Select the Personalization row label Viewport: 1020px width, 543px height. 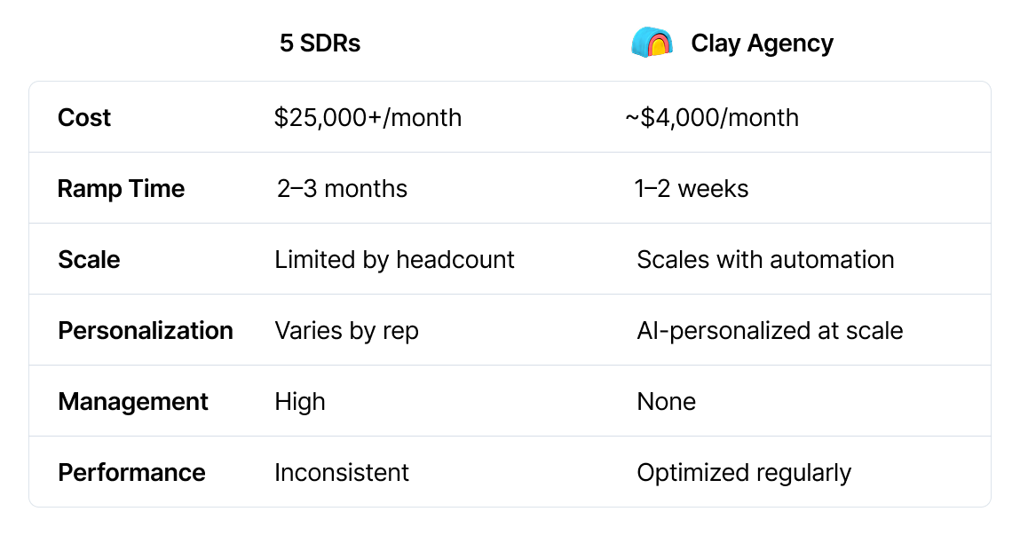146,330
